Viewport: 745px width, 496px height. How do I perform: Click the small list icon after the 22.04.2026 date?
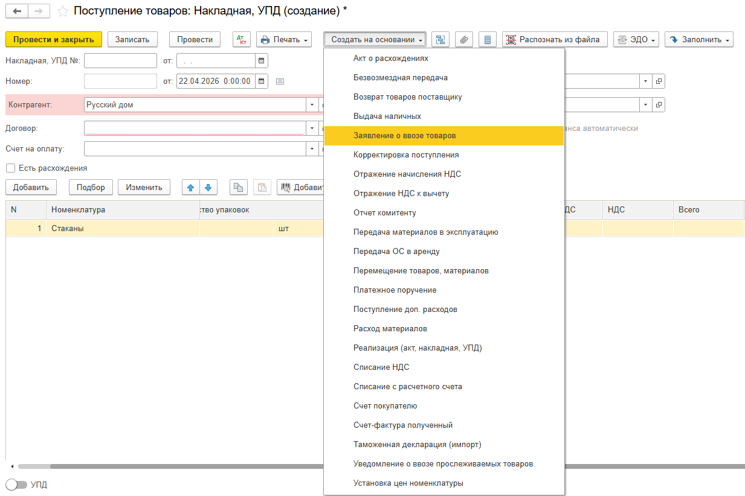click(280, 81)
